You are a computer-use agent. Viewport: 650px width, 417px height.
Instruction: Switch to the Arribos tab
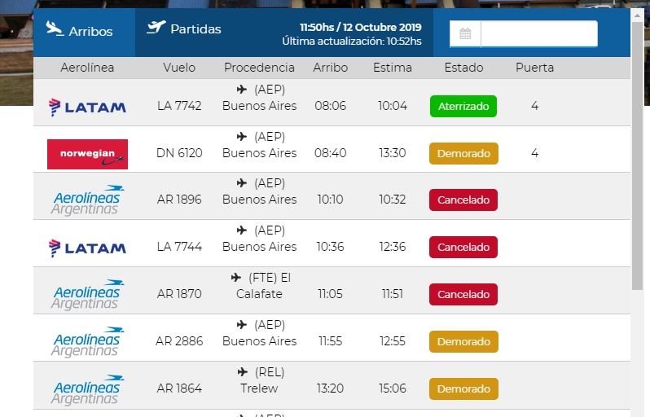(80, 31)
